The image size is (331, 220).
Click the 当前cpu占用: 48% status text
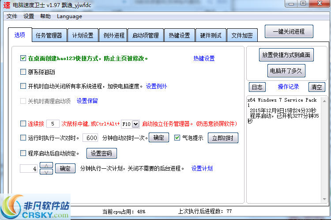coord(124,211)
